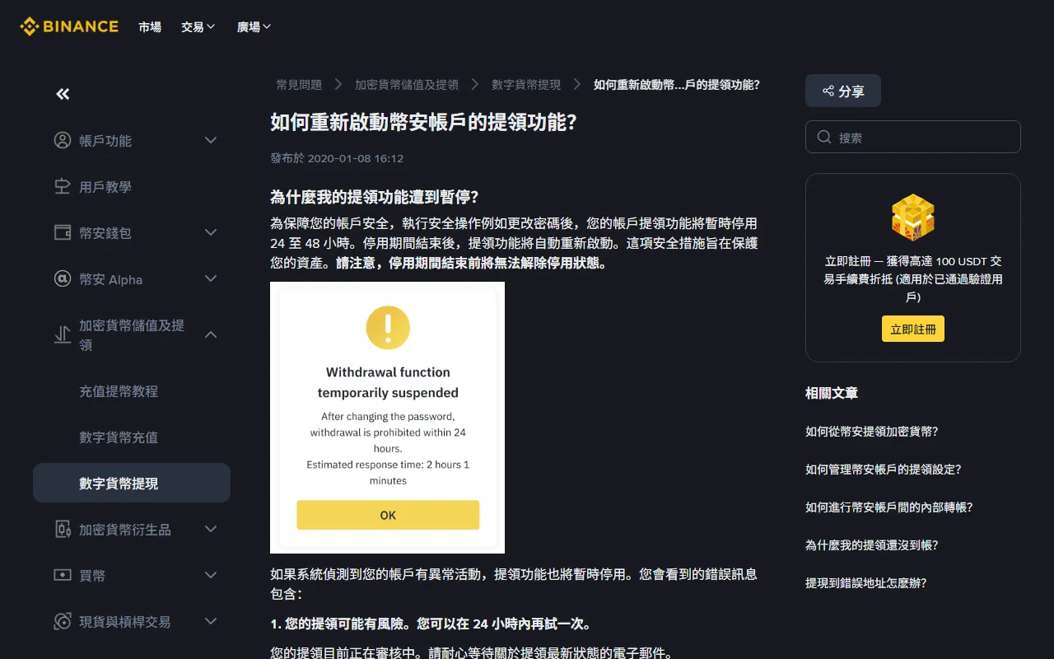Viewport: 1054px width, 659px height.
Task: Open related article 如何進行幣安帳戶間的內部轉帳?
Action: point(889,507)
